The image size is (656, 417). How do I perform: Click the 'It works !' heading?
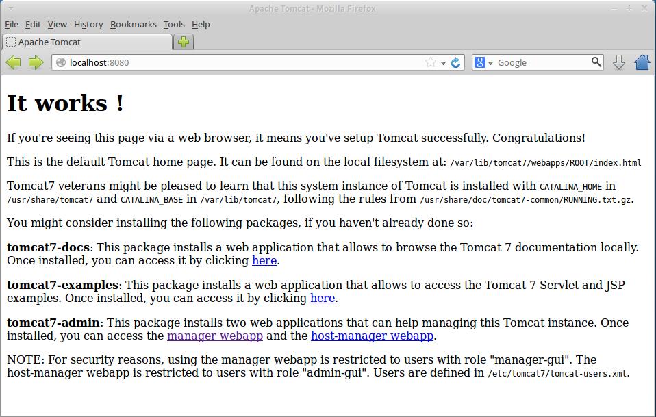(65, 103)
